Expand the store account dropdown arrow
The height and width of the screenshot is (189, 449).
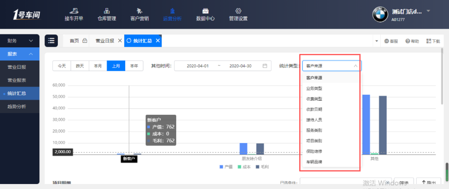point(429,11)
